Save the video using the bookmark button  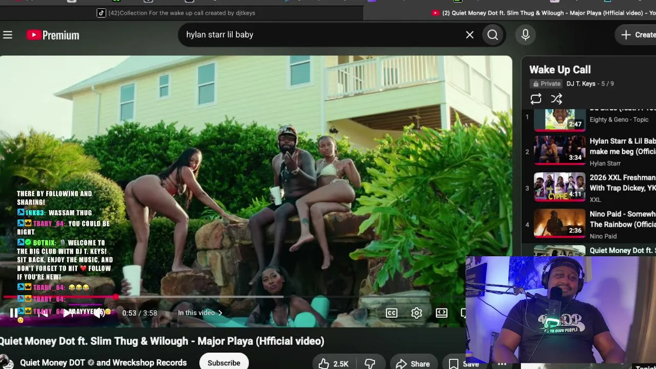pyautogui.click(x=464, y=363)
